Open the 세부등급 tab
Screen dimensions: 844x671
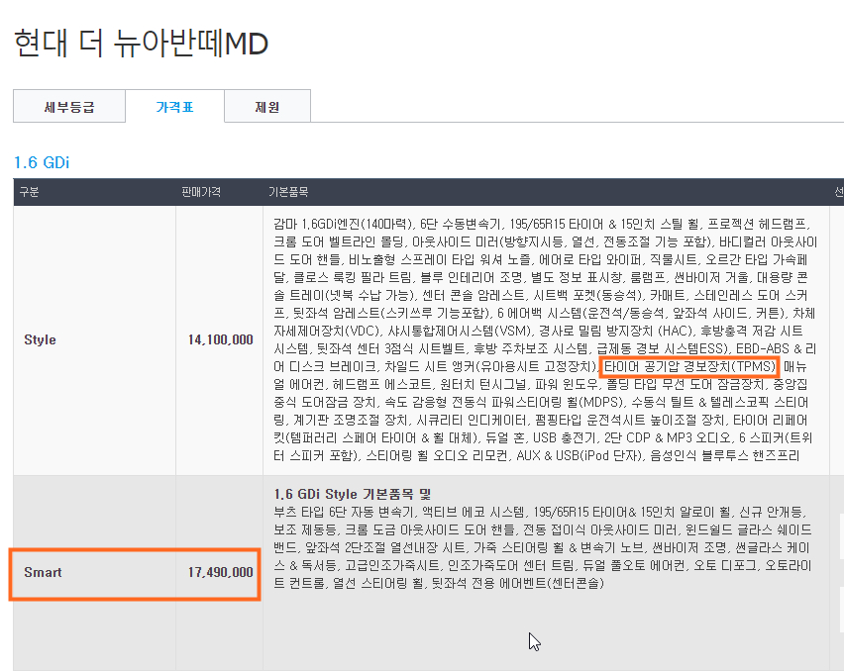pyautogui.click(x=69, y=107)
